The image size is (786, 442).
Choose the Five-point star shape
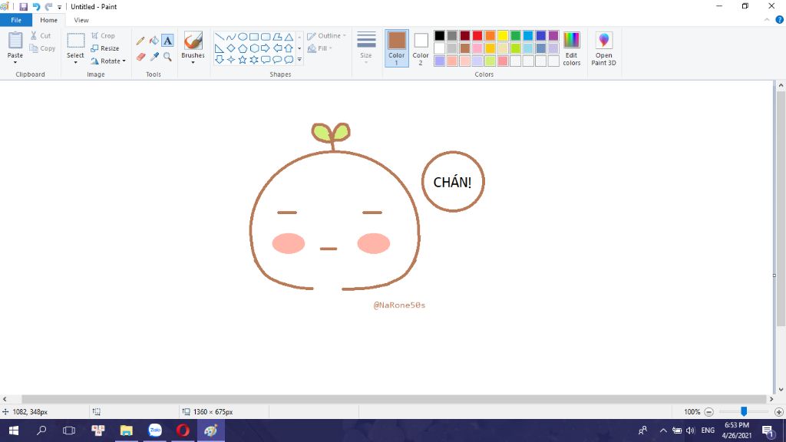[x=242, y=60]
